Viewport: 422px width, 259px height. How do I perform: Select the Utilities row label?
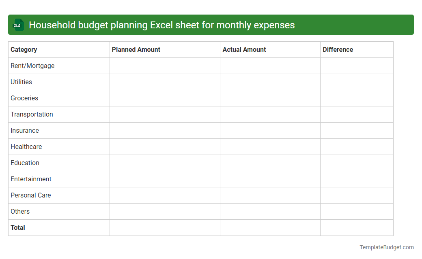pyautogui.click(x=21, y=82)
